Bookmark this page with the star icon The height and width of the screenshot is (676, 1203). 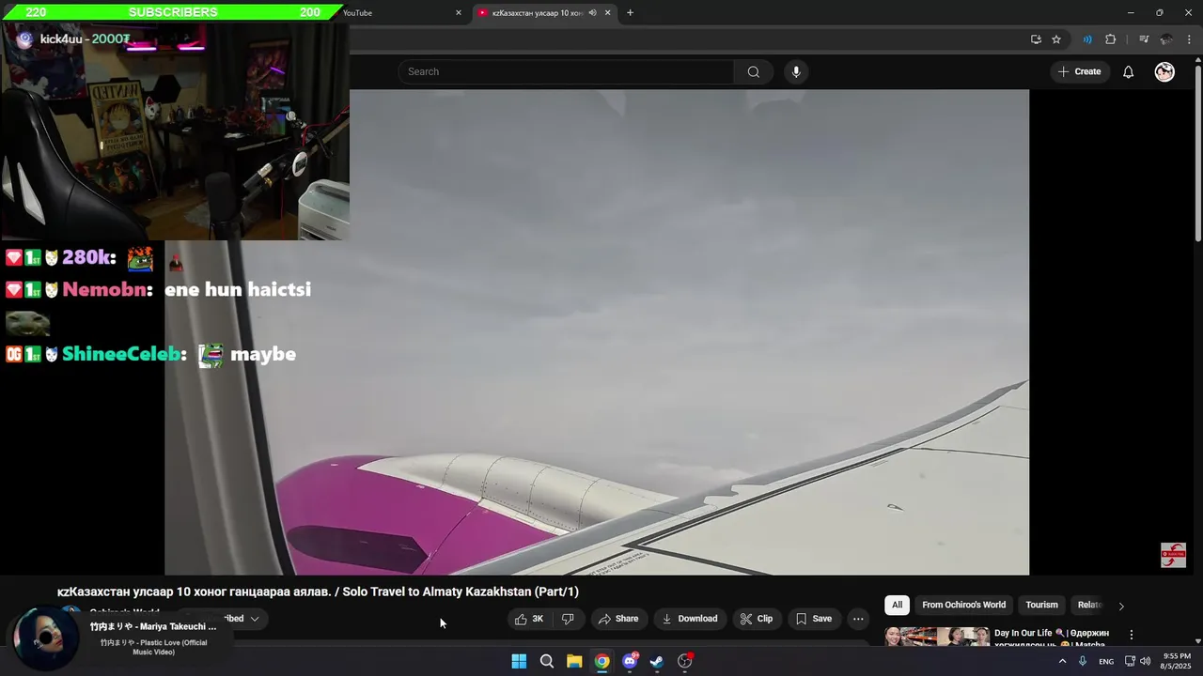point(1056,39)
